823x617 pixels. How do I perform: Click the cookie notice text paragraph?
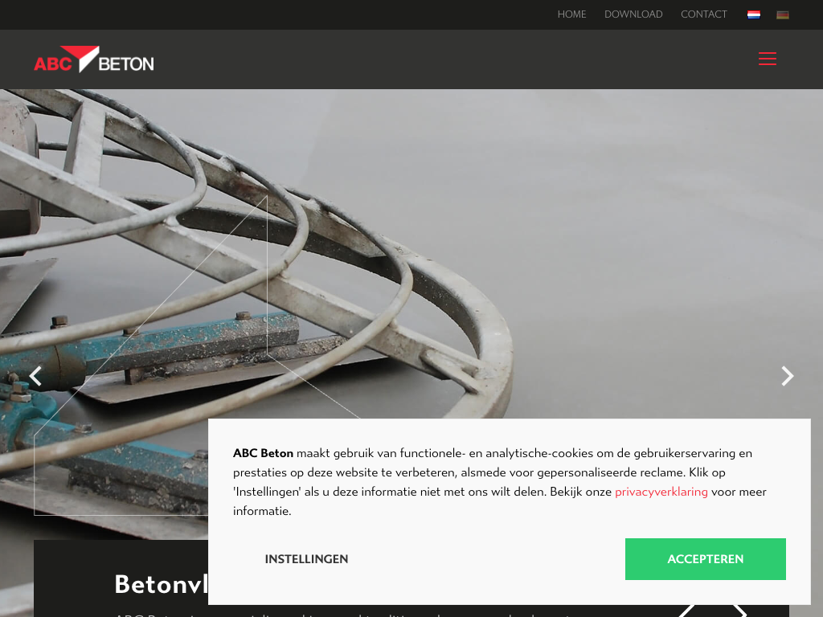[x=500, y=482]
